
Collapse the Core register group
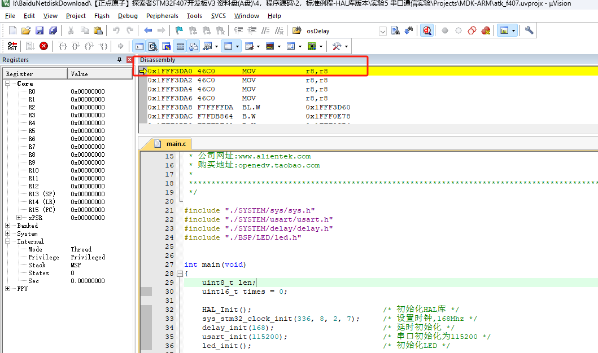pyautogui.click(x=8, y=83)
